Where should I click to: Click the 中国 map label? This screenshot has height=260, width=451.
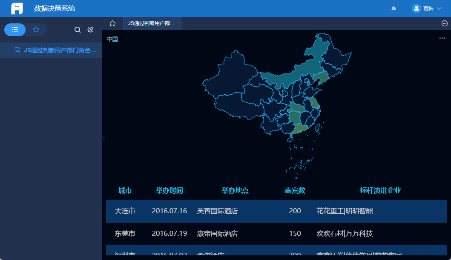point(112,39)
